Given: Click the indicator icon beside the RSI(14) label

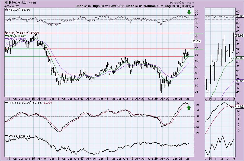Looking at the screenshot, I should click(x=6, y=9).
